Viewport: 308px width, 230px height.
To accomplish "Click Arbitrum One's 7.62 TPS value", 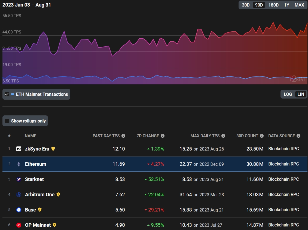I will [x=120, y=195].
